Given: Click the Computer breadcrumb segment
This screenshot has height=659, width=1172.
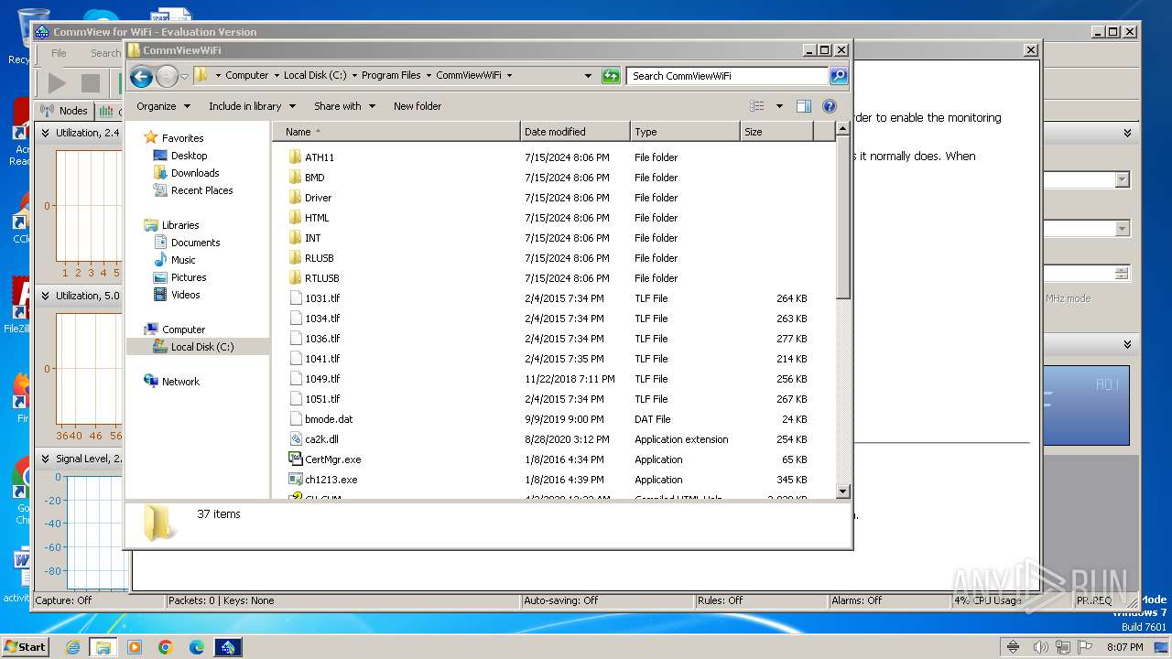Looking at the screenshot, I should (x=247, y=76).
